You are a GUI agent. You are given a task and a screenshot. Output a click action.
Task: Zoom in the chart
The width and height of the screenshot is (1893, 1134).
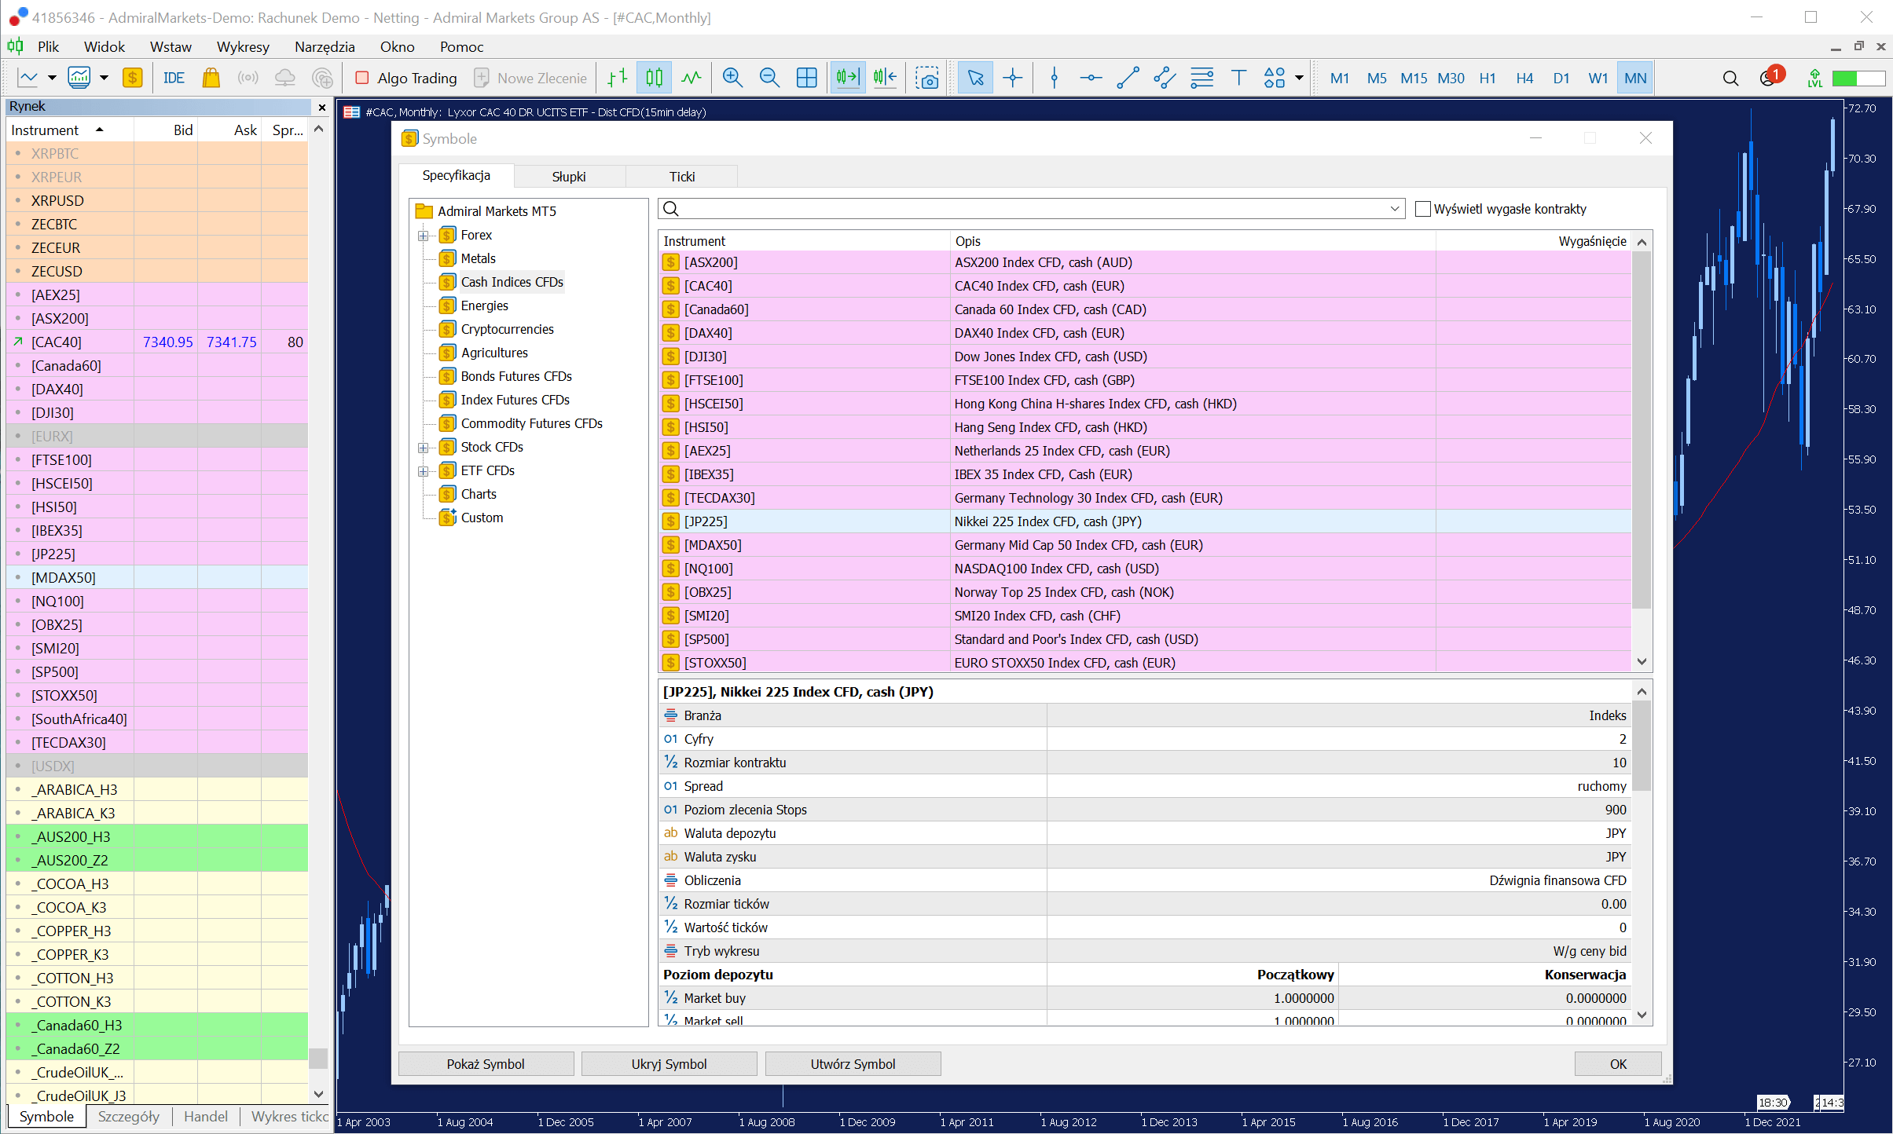[x=732, y=78]
